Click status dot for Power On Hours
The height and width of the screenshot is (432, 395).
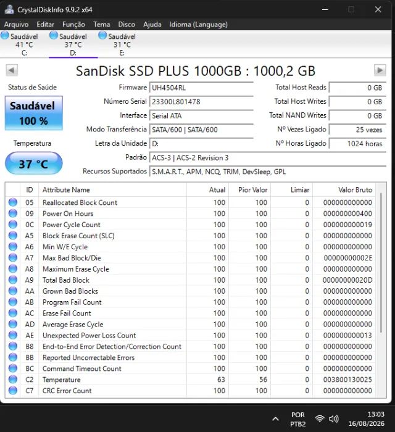13,214
